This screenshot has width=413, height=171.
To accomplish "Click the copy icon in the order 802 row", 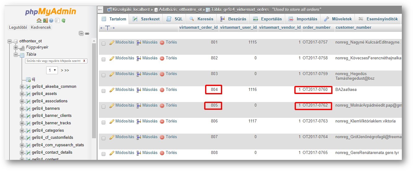I will click(x=139, y=58).
